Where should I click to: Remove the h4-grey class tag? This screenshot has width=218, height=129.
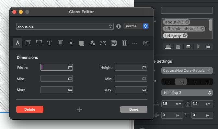[x=185, y=35]
